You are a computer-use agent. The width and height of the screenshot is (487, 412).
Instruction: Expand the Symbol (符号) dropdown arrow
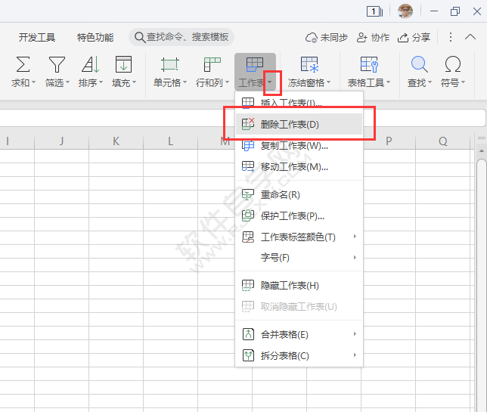463,82
